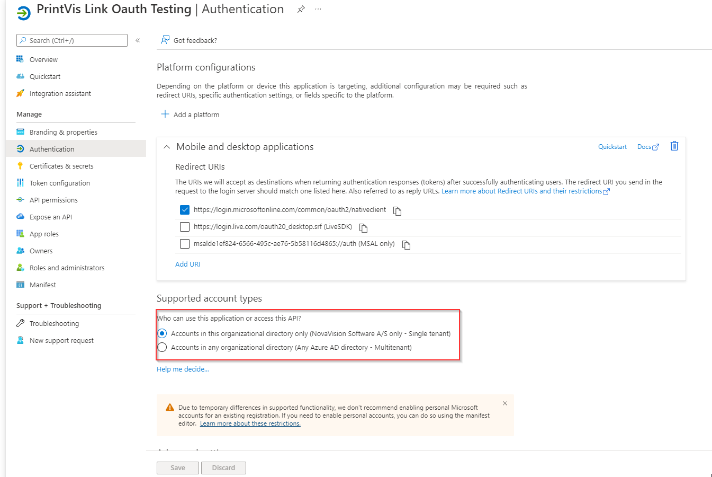Go to API permissions page
The width and height of the screenshot is (712, 477).
click(53, 200)
